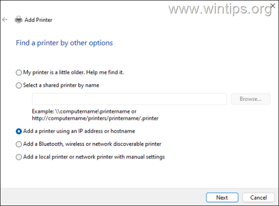The height and width of the screenshot is (206, 279).
Task: Click the Browse... button
Action: 251,99
